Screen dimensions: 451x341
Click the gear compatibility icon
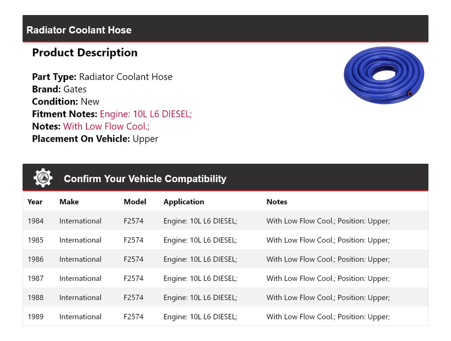(x=43, y=178)
